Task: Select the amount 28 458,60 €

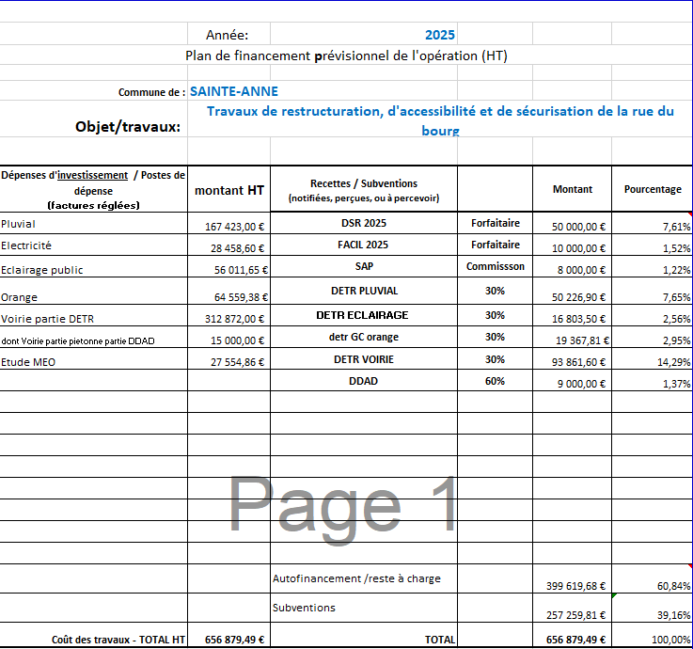Action: 237,248
